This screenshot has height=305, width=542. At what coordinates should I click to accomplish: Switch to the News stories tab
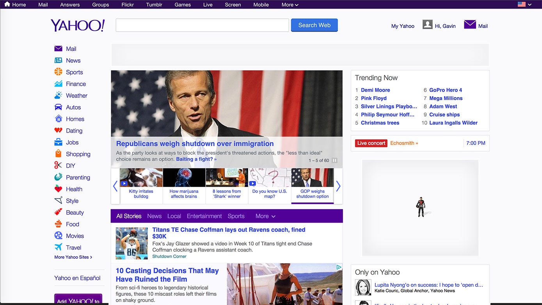[155, 216]
